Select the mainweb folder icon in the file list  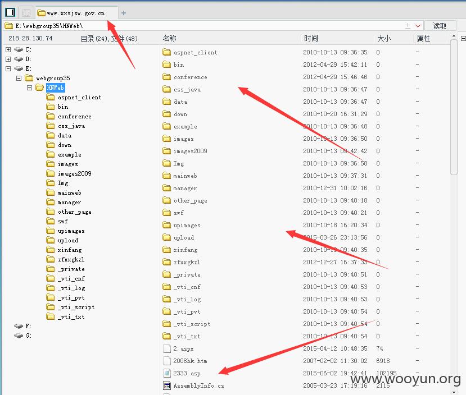coord(167,176)
